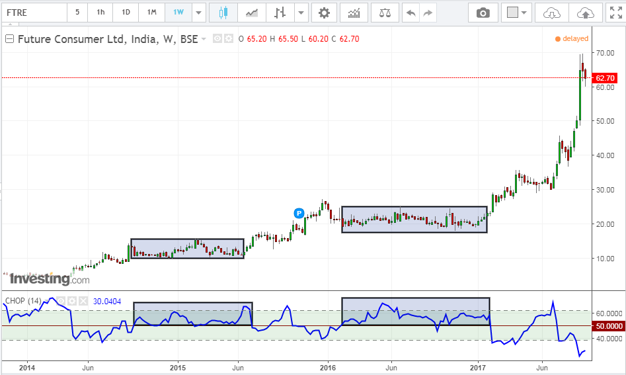Switch to the line chart style icon
This screenshot has height=375, width=626.
pos(251,13)
